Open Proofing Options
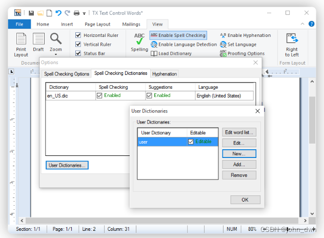Screen dimensions: 324x238 point(242,53)
